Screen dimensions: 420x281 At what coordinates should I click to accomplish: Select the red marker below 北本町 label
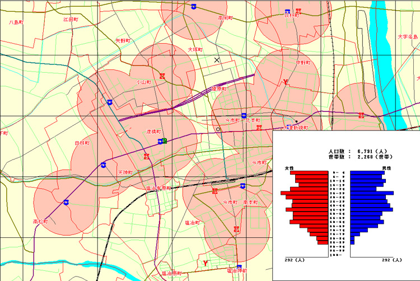click(x=259, y=128)
